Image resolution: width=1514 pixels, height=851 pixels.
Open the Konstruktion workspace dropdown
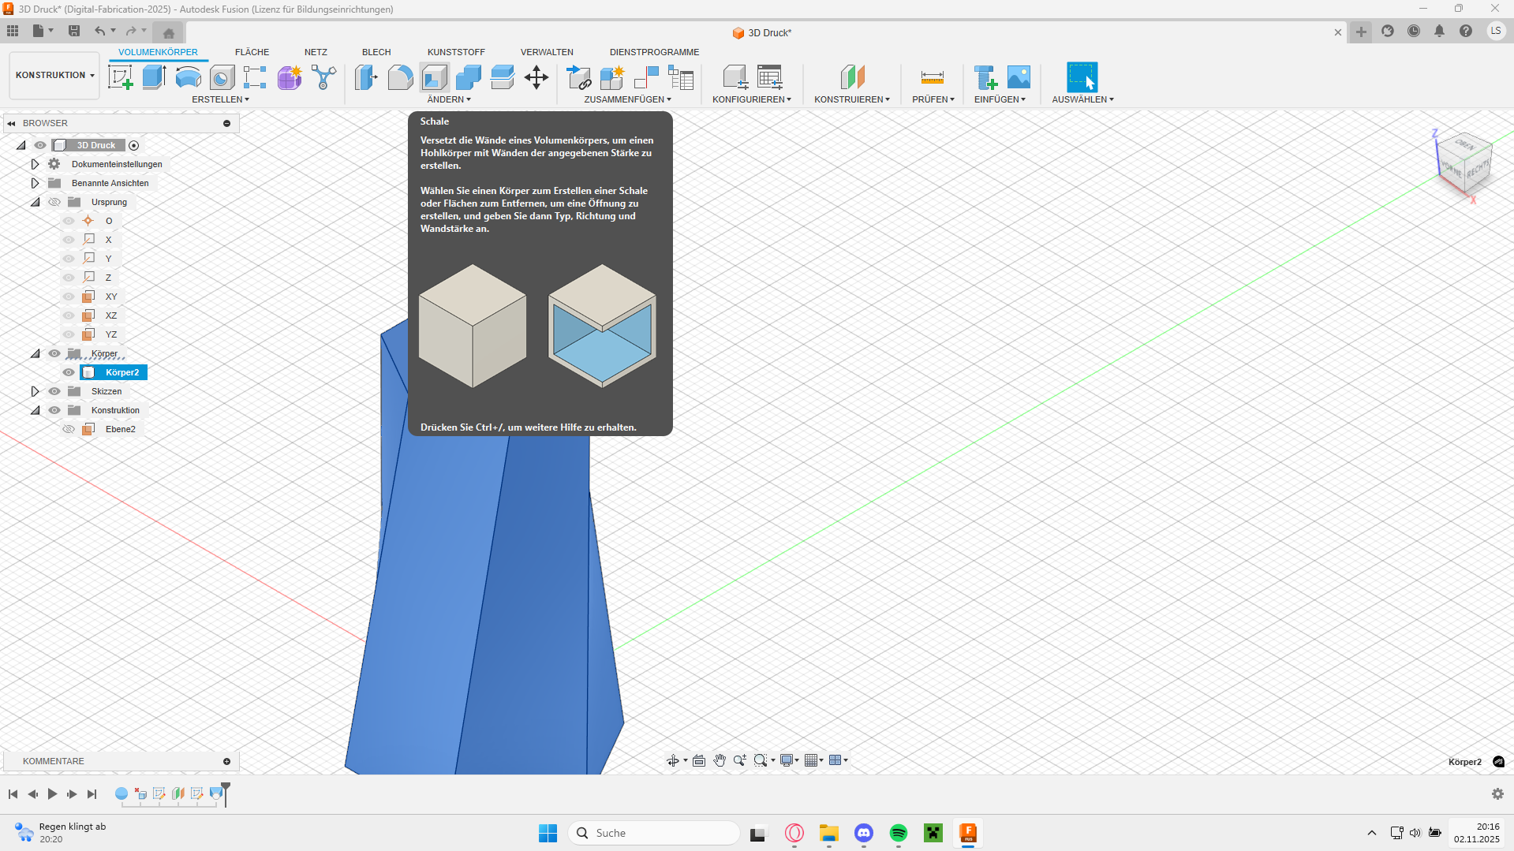pos(54,76)
